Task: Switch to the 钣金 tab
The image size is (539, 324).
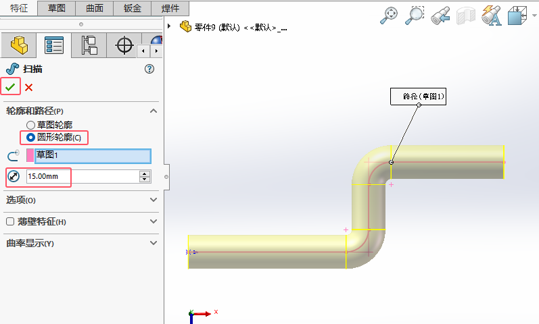Action: point(133,8)
